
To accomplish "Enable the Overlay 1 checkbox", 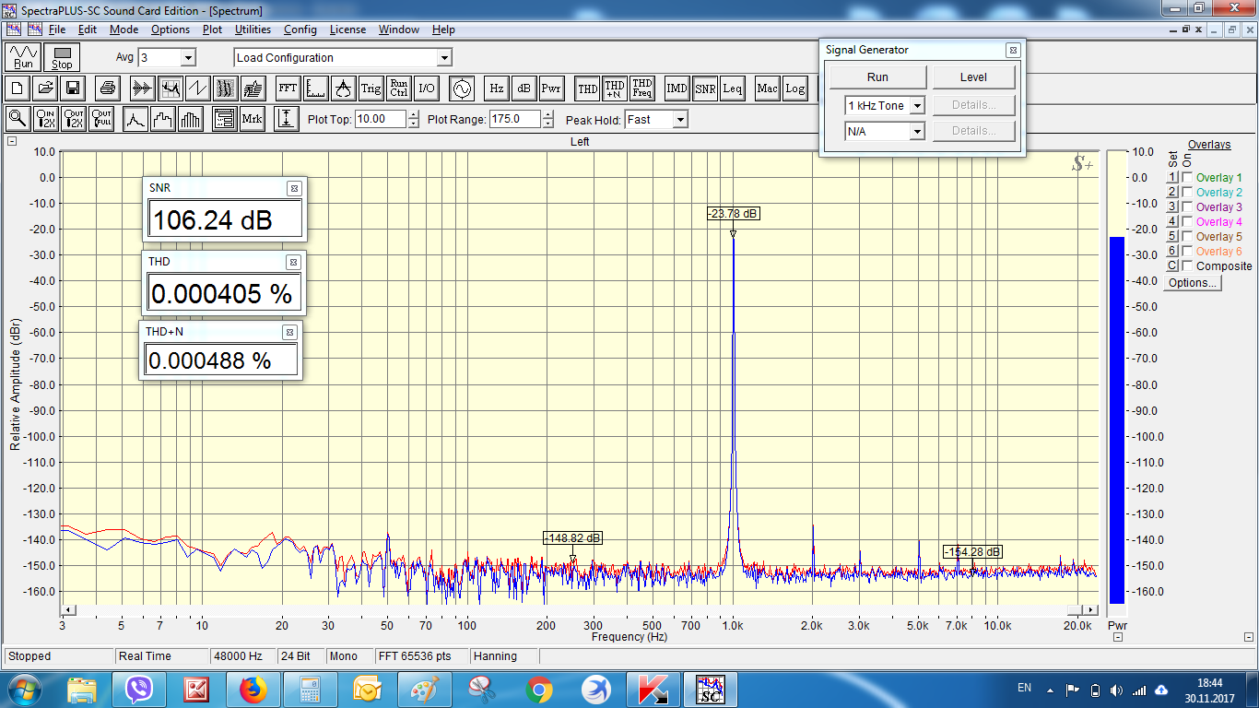I will point(1187,178).
